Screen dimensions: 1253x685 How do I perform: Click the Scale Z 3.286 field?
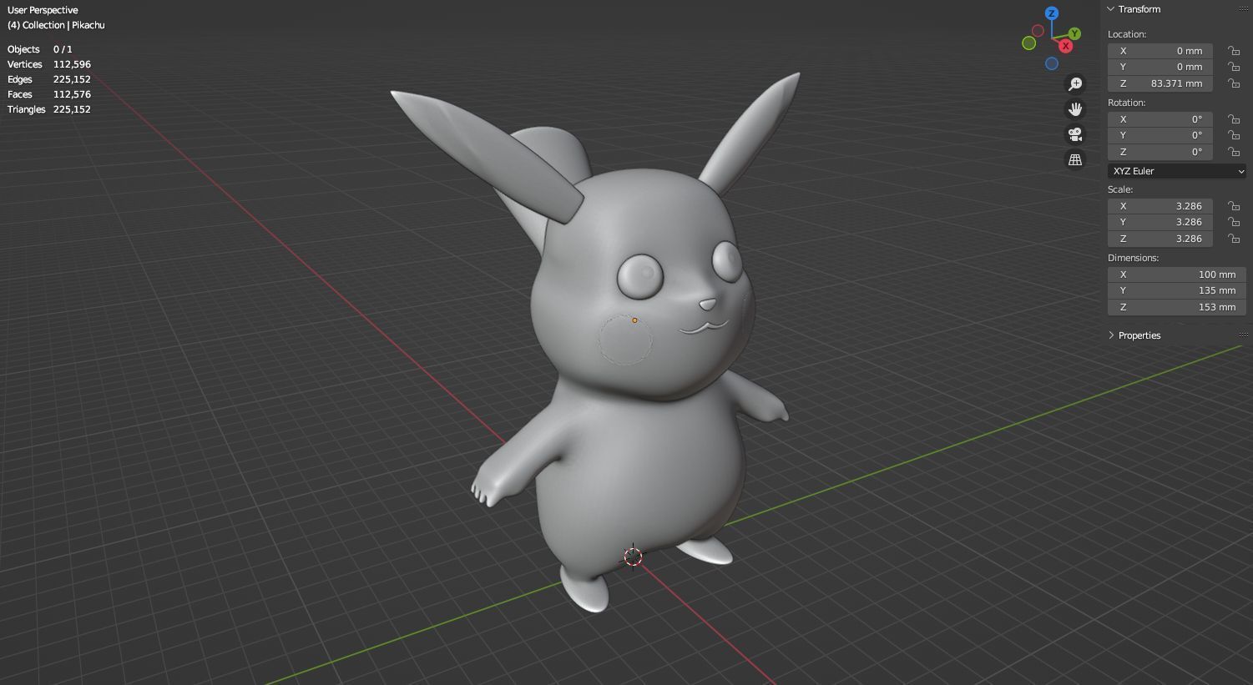click(1160, 239)
